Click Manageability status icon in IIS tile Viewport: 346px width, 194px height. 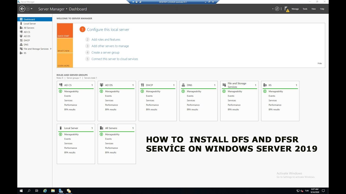point(265,91)
